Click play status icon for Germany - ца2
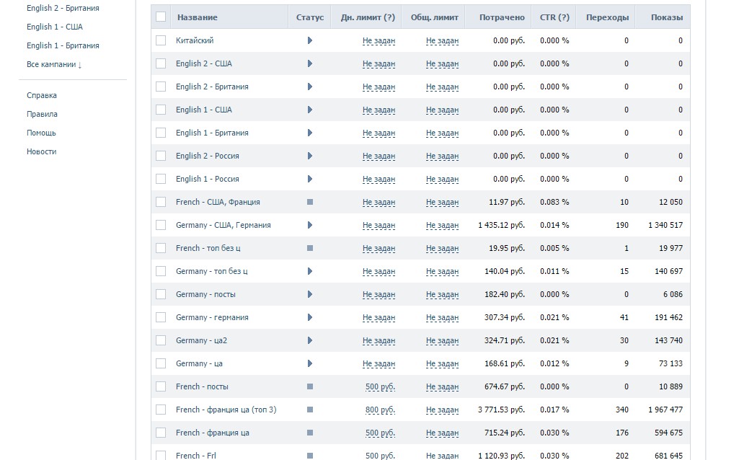Viewport: 752px width, 460px height. coord(310,340)
